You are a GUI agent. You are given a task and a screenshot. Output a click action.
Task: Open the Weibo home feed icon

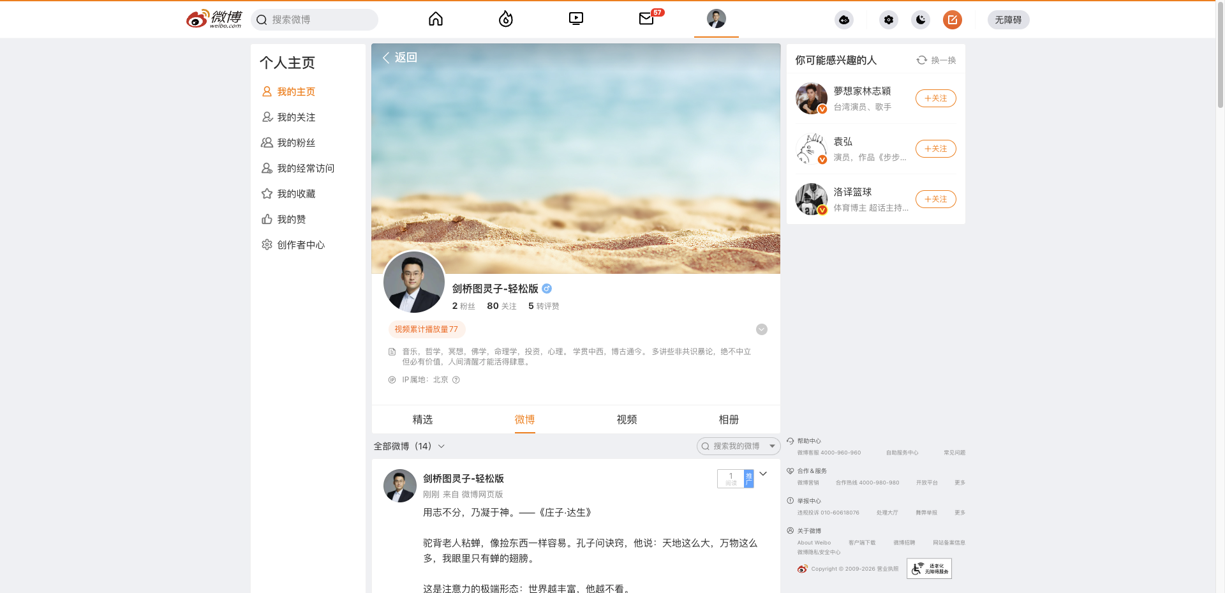436,19
